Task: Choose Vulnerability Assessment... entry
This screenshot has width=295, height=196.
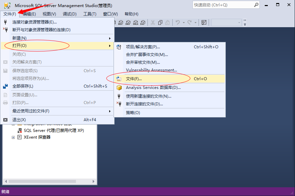Action: pyautogui.click(x=170, y=70)
